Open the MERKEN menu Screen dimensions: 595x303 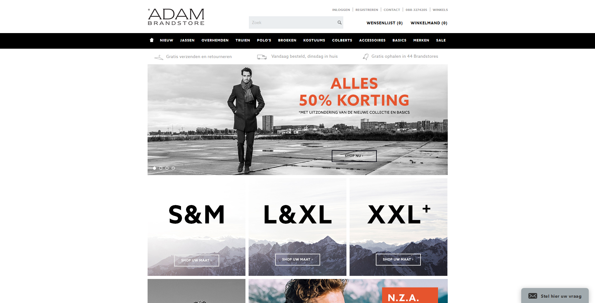(x=421, y=40)
